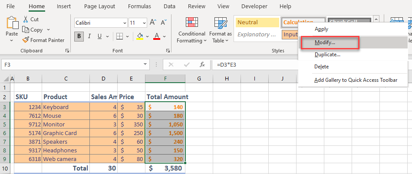Expand the Name Box dropdown arrow
The image size is (412, 174).
click(x=146, y=64)
